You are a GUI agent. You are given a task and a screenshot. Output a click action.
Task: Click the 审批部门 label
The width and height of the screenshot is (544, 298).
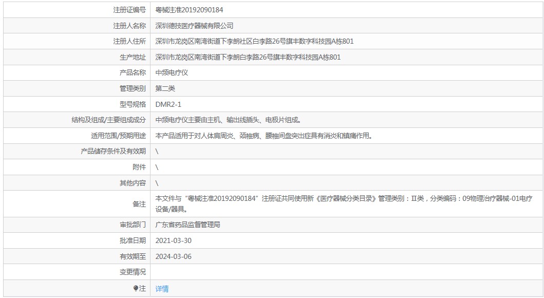tap(133, 225)
